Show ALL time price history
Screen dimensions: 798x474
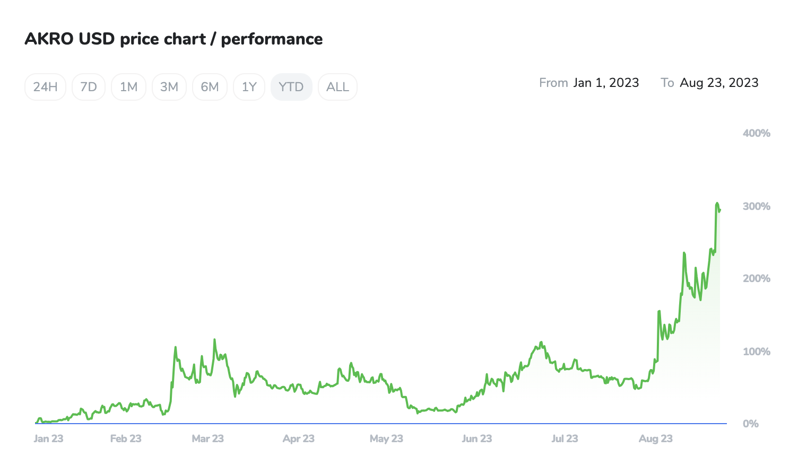(x=337, y=87)
